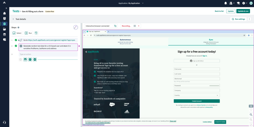This screenshot has width=254, height=127.
Task: Open the folder icon in sidebar
Action: coord(5,29)
